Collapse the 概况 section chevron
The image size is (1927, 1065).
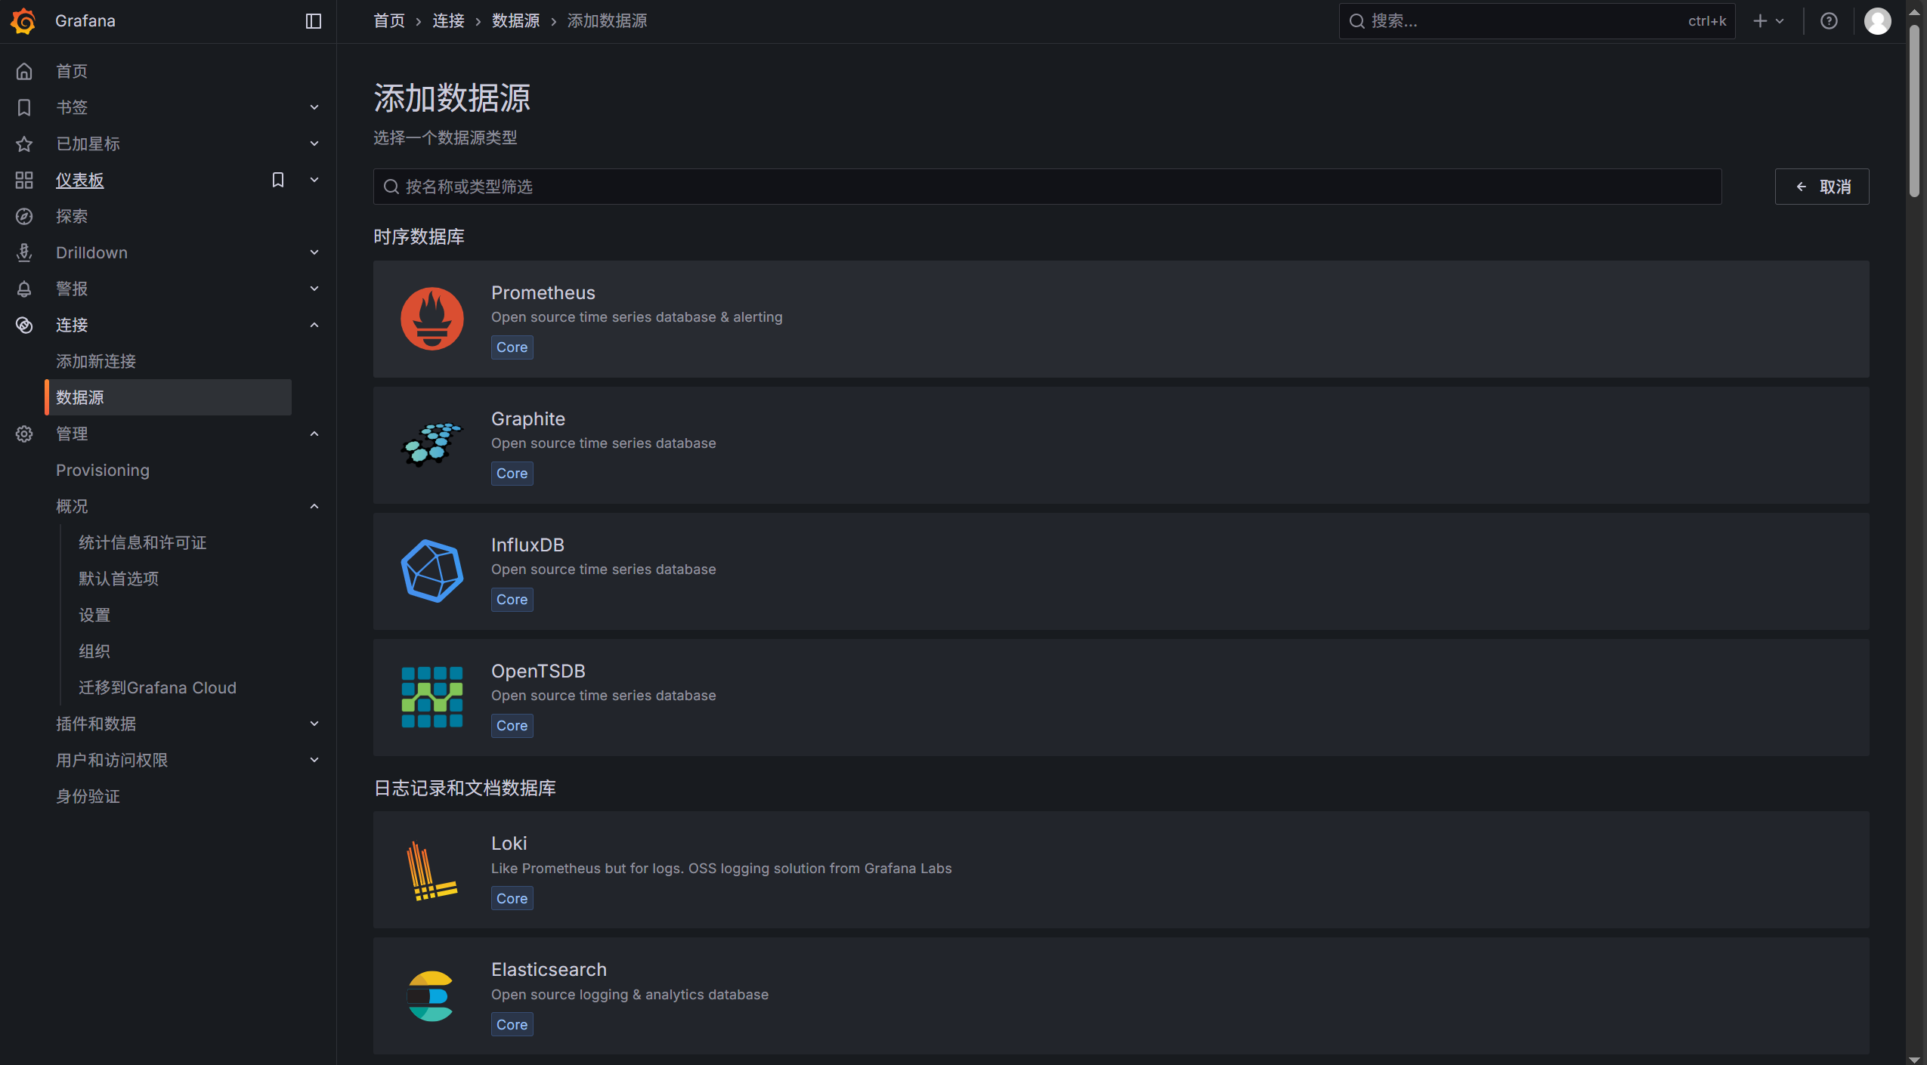pos(314,506)
